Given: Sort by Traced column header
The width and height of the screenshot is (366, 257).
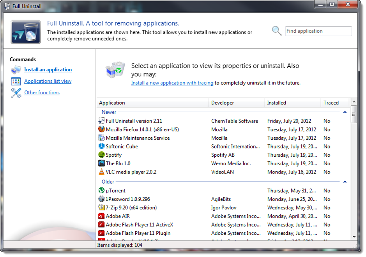Looking at the screenshot, I should pos(335,103).
